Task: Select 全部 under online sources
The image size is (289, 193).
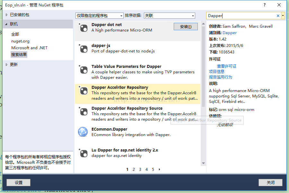Action: [15, 34]
